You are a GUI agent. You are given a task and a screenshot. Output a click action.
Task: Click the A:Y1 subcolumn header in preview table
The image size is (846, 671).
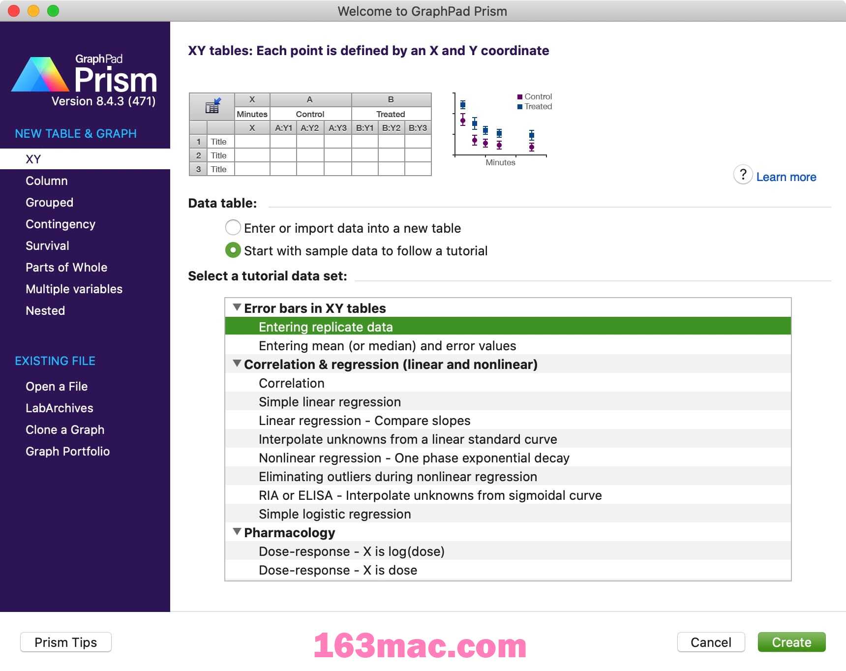(x=283, y=127)
